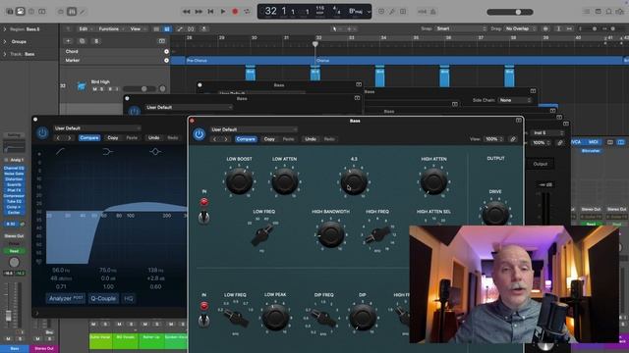Image resolution: width=629 pixels, height=353 pixels.
Task: Click the Play button in the transport
Action: coord(223,12)
